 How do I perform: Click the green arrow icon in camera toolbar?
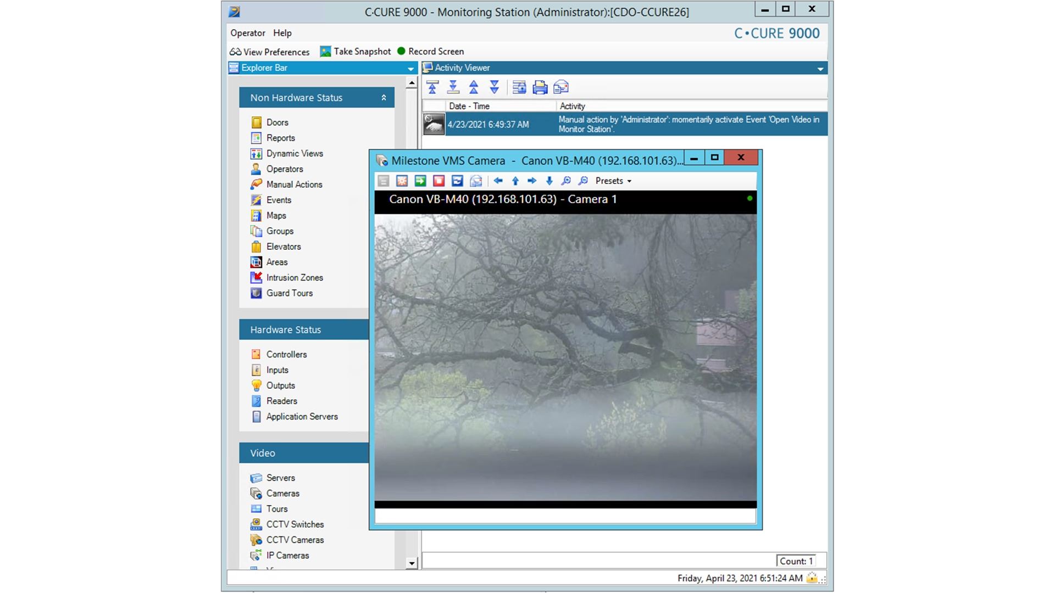420,181
